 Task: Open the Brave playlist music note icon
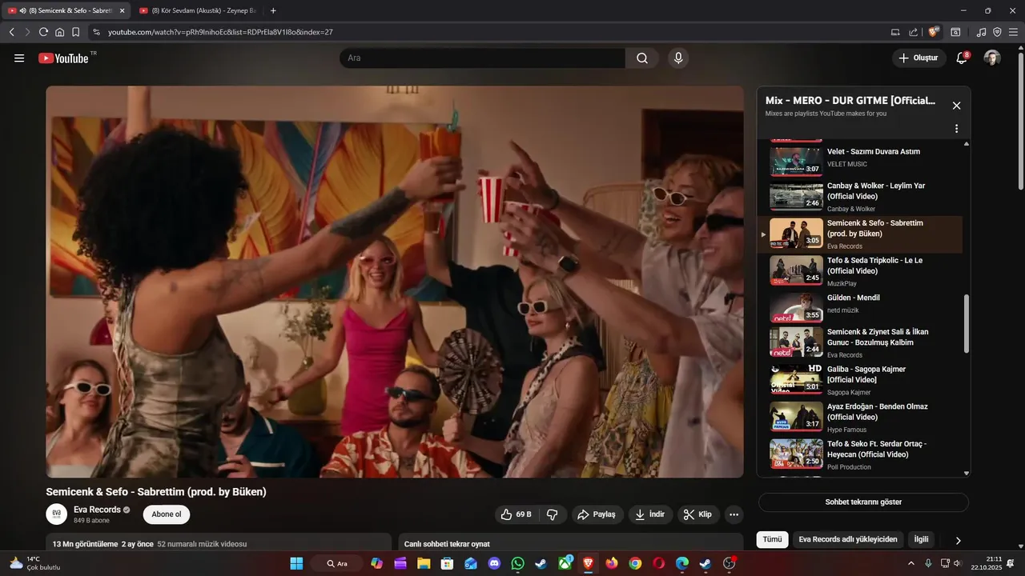click(x=981, y=32)
